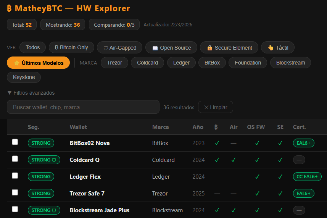Click the Coldcard Q wallet name

point(85,160)
